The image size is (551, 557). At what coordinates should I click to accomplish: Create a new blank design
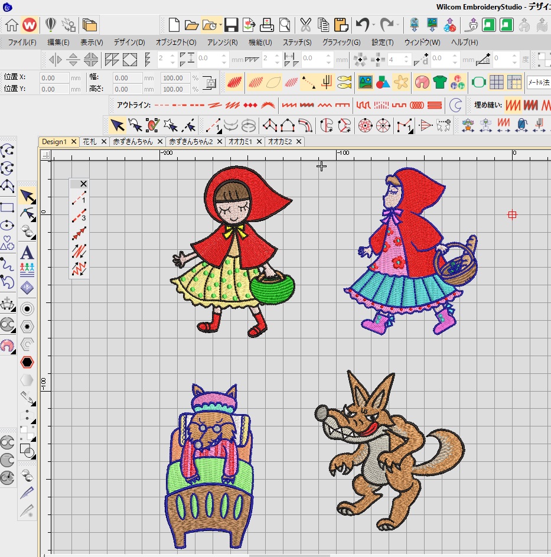174,25
